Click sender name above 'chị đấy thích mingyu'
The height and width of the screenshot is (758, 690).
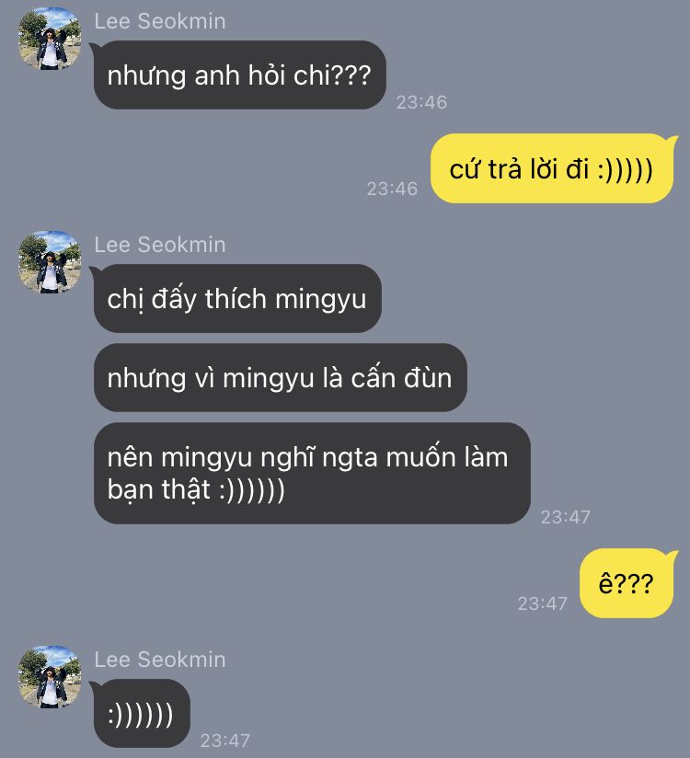159,245
